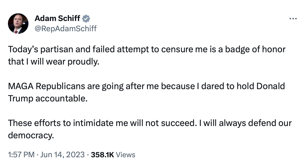Click the 'Trump accountable.' text line
The image size is (305, 167).
[48, 98]
